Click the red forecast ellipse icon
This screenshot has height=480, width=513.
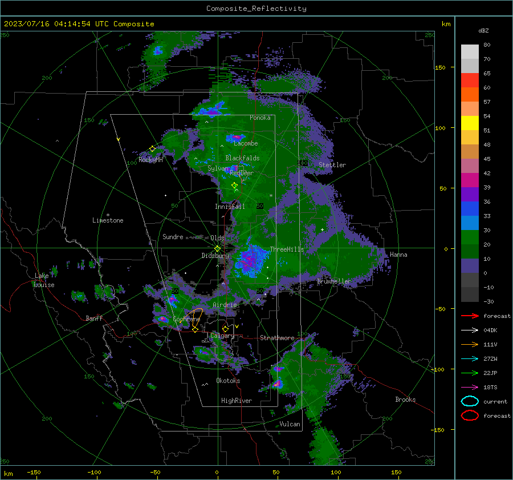coord(470,416)
